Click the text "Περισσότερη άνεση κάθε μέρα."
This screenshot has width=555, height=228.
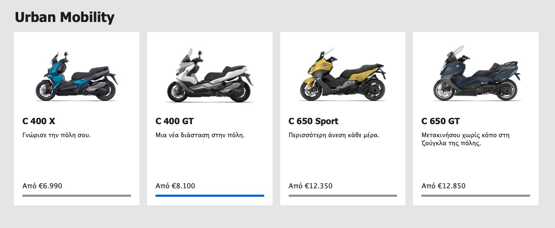[x=334, y=136]
